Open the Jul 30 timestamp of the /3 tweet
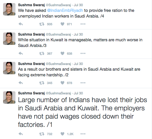This screenshot has height=139, width=152. coord(78,34)
